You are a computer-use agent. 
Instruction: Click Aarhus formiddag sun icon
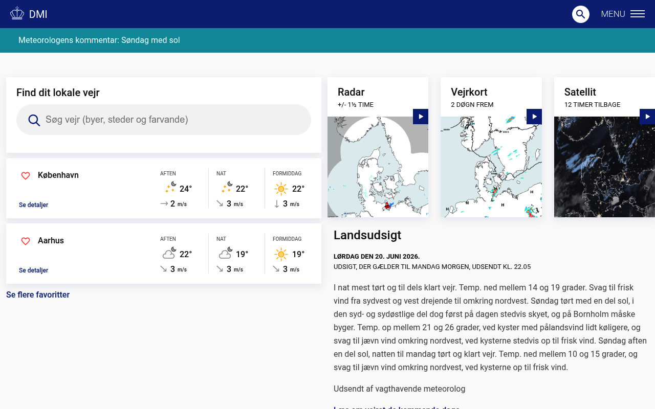click(281, 255)
